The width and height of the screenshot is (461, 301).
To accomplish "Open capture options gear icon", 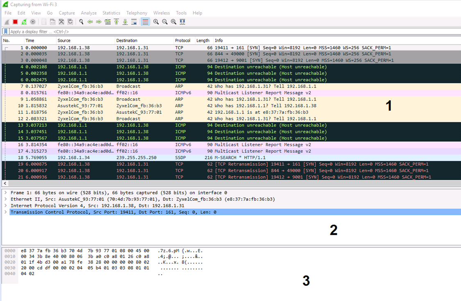I will click(33, 22).
